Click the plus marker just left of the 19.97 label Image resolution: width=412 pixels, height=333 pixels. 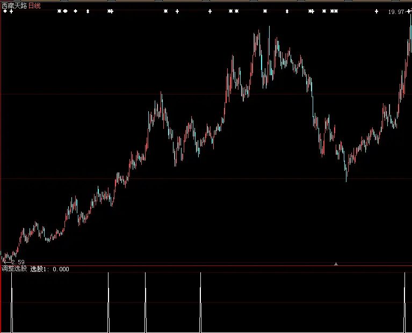pyautogui.click(x=377, y=11)
